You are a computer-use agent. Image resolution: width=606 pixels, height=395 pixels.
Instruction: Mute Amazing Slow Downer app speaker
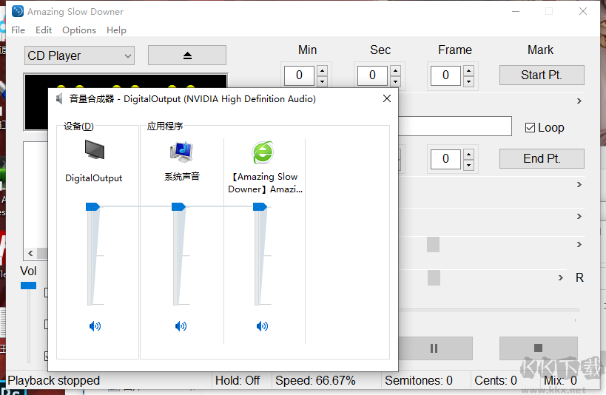click(x=263, y=326)
